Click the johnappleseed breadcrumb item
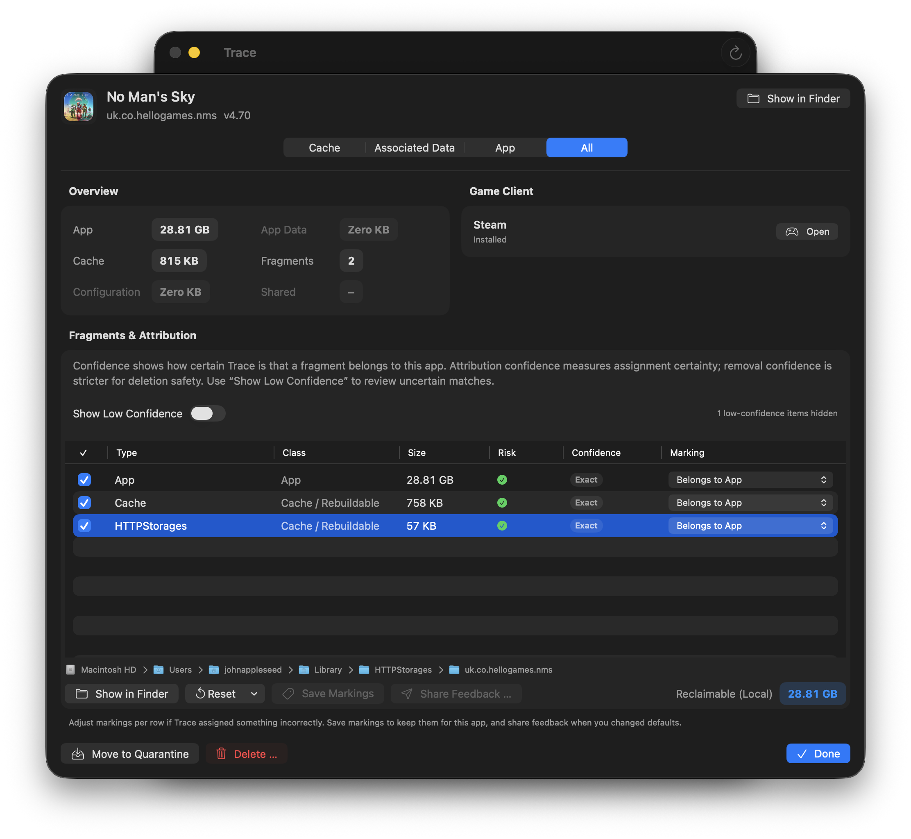The width and height of the screenshot is (911, 839). (253, 670)
